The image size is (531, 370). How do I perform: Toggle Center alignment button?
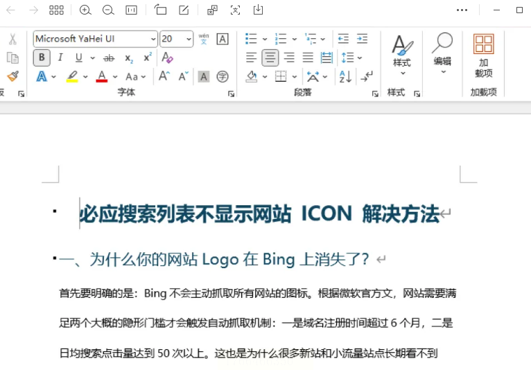point(270,58)
